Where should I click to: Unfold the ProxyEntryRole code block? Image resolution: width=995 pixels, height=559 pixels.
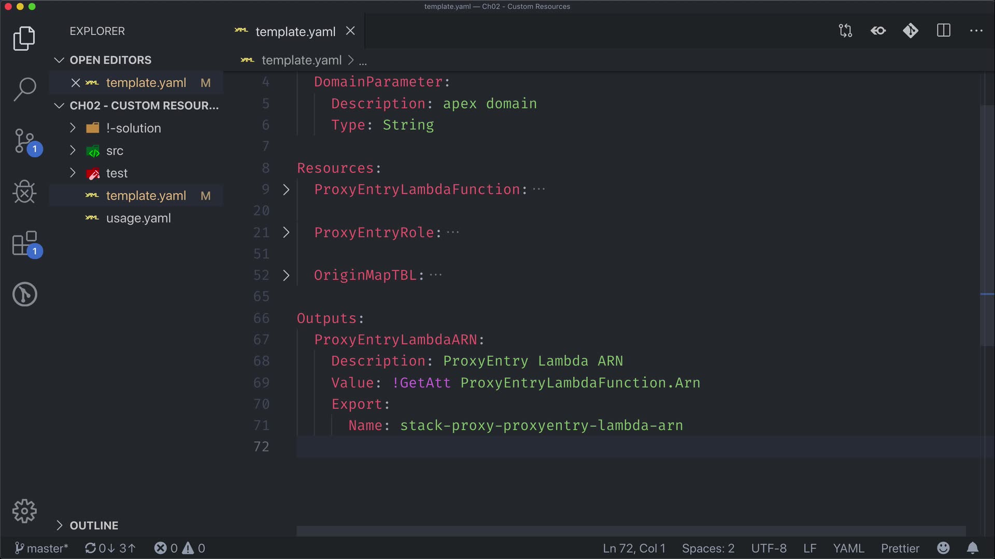coord(286,233)
